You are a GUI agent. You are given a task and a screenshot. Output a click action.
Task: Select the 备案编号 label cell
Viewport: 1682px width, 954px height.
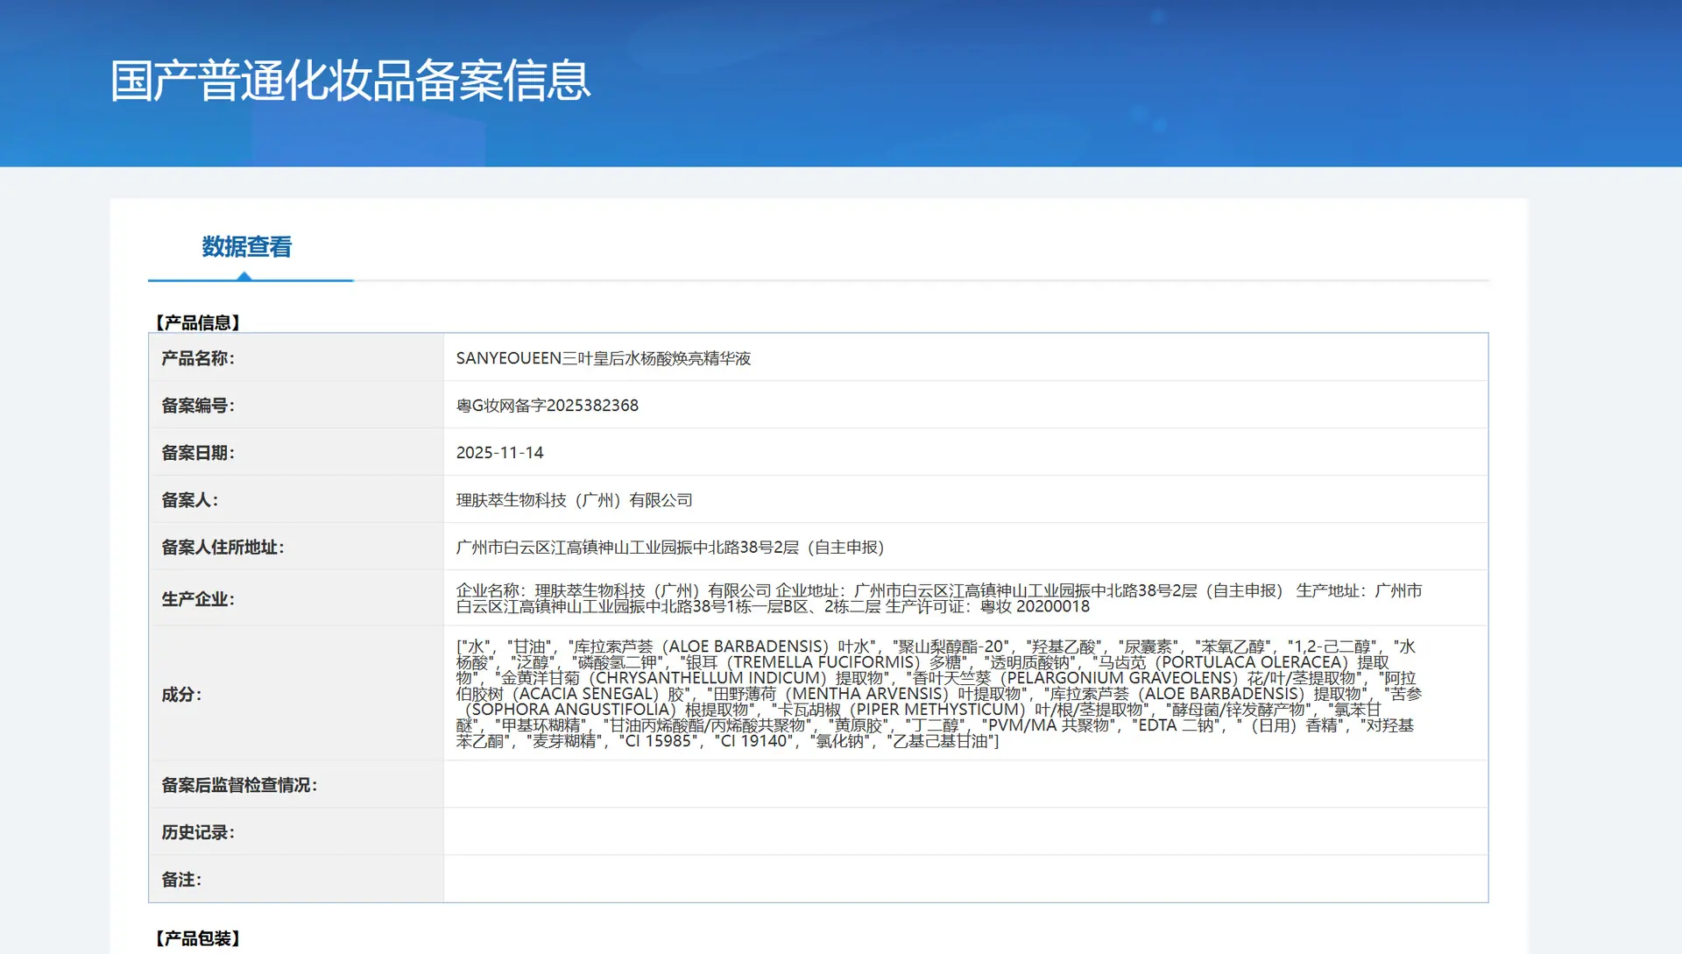click(296, 405)
